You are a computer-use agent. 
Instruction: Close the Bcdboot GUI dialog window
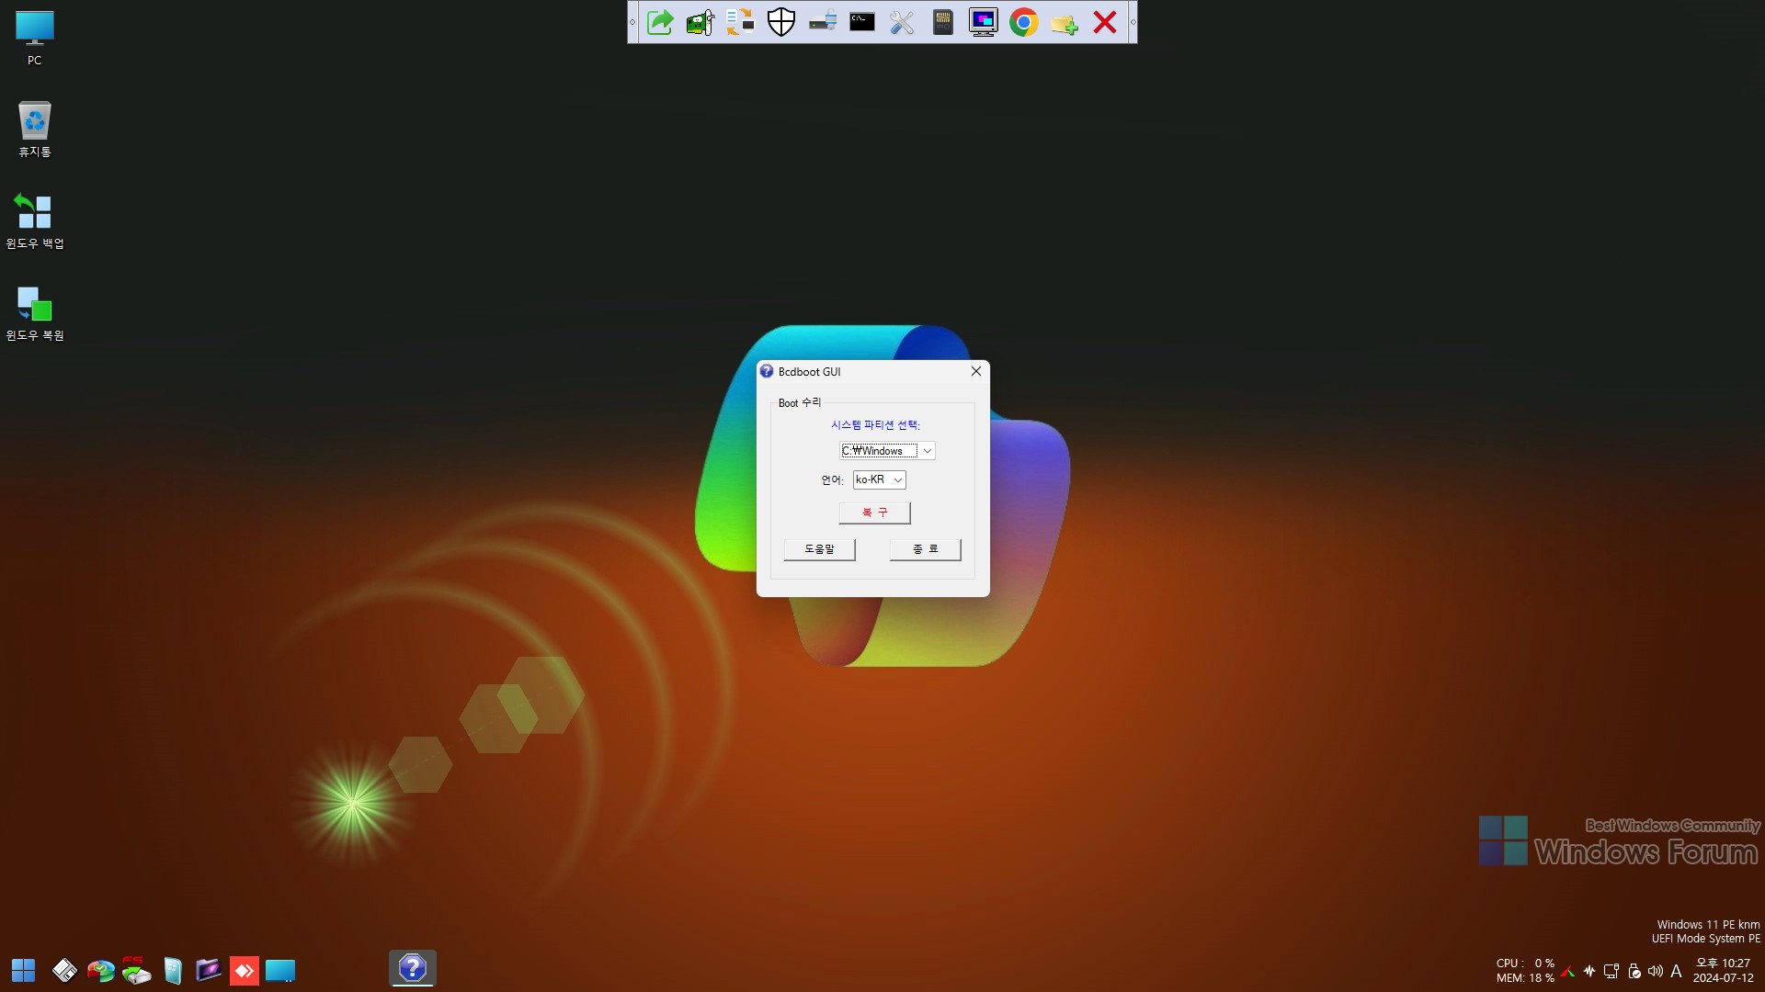pos(976,371)
